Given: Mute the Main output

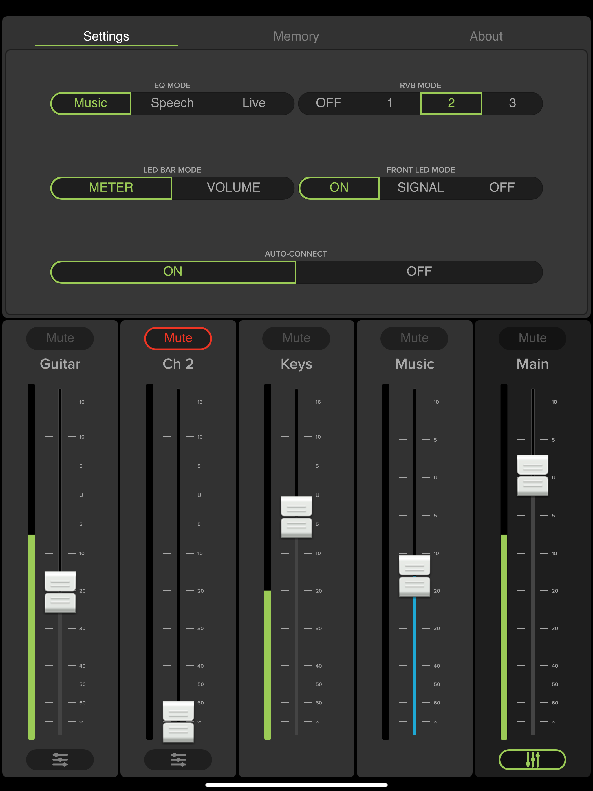Looking at the screenshot, I should click(532, 338).
